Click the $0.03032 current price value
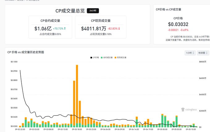This screenshot has width=210, height=132. [178, 24]
